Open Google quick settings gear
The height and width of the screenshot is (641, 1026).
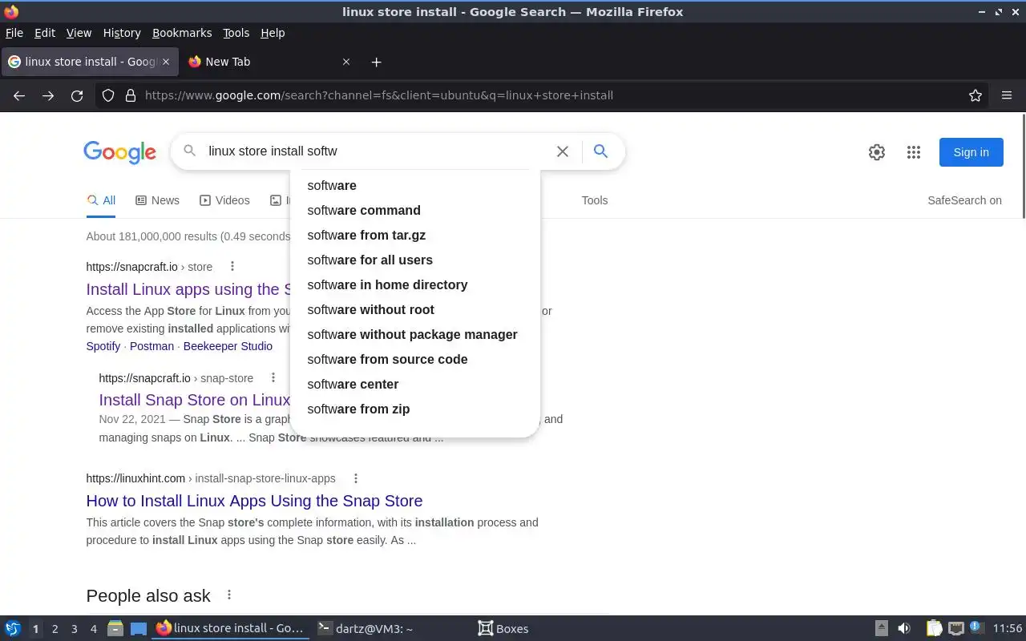pos(877,152)
